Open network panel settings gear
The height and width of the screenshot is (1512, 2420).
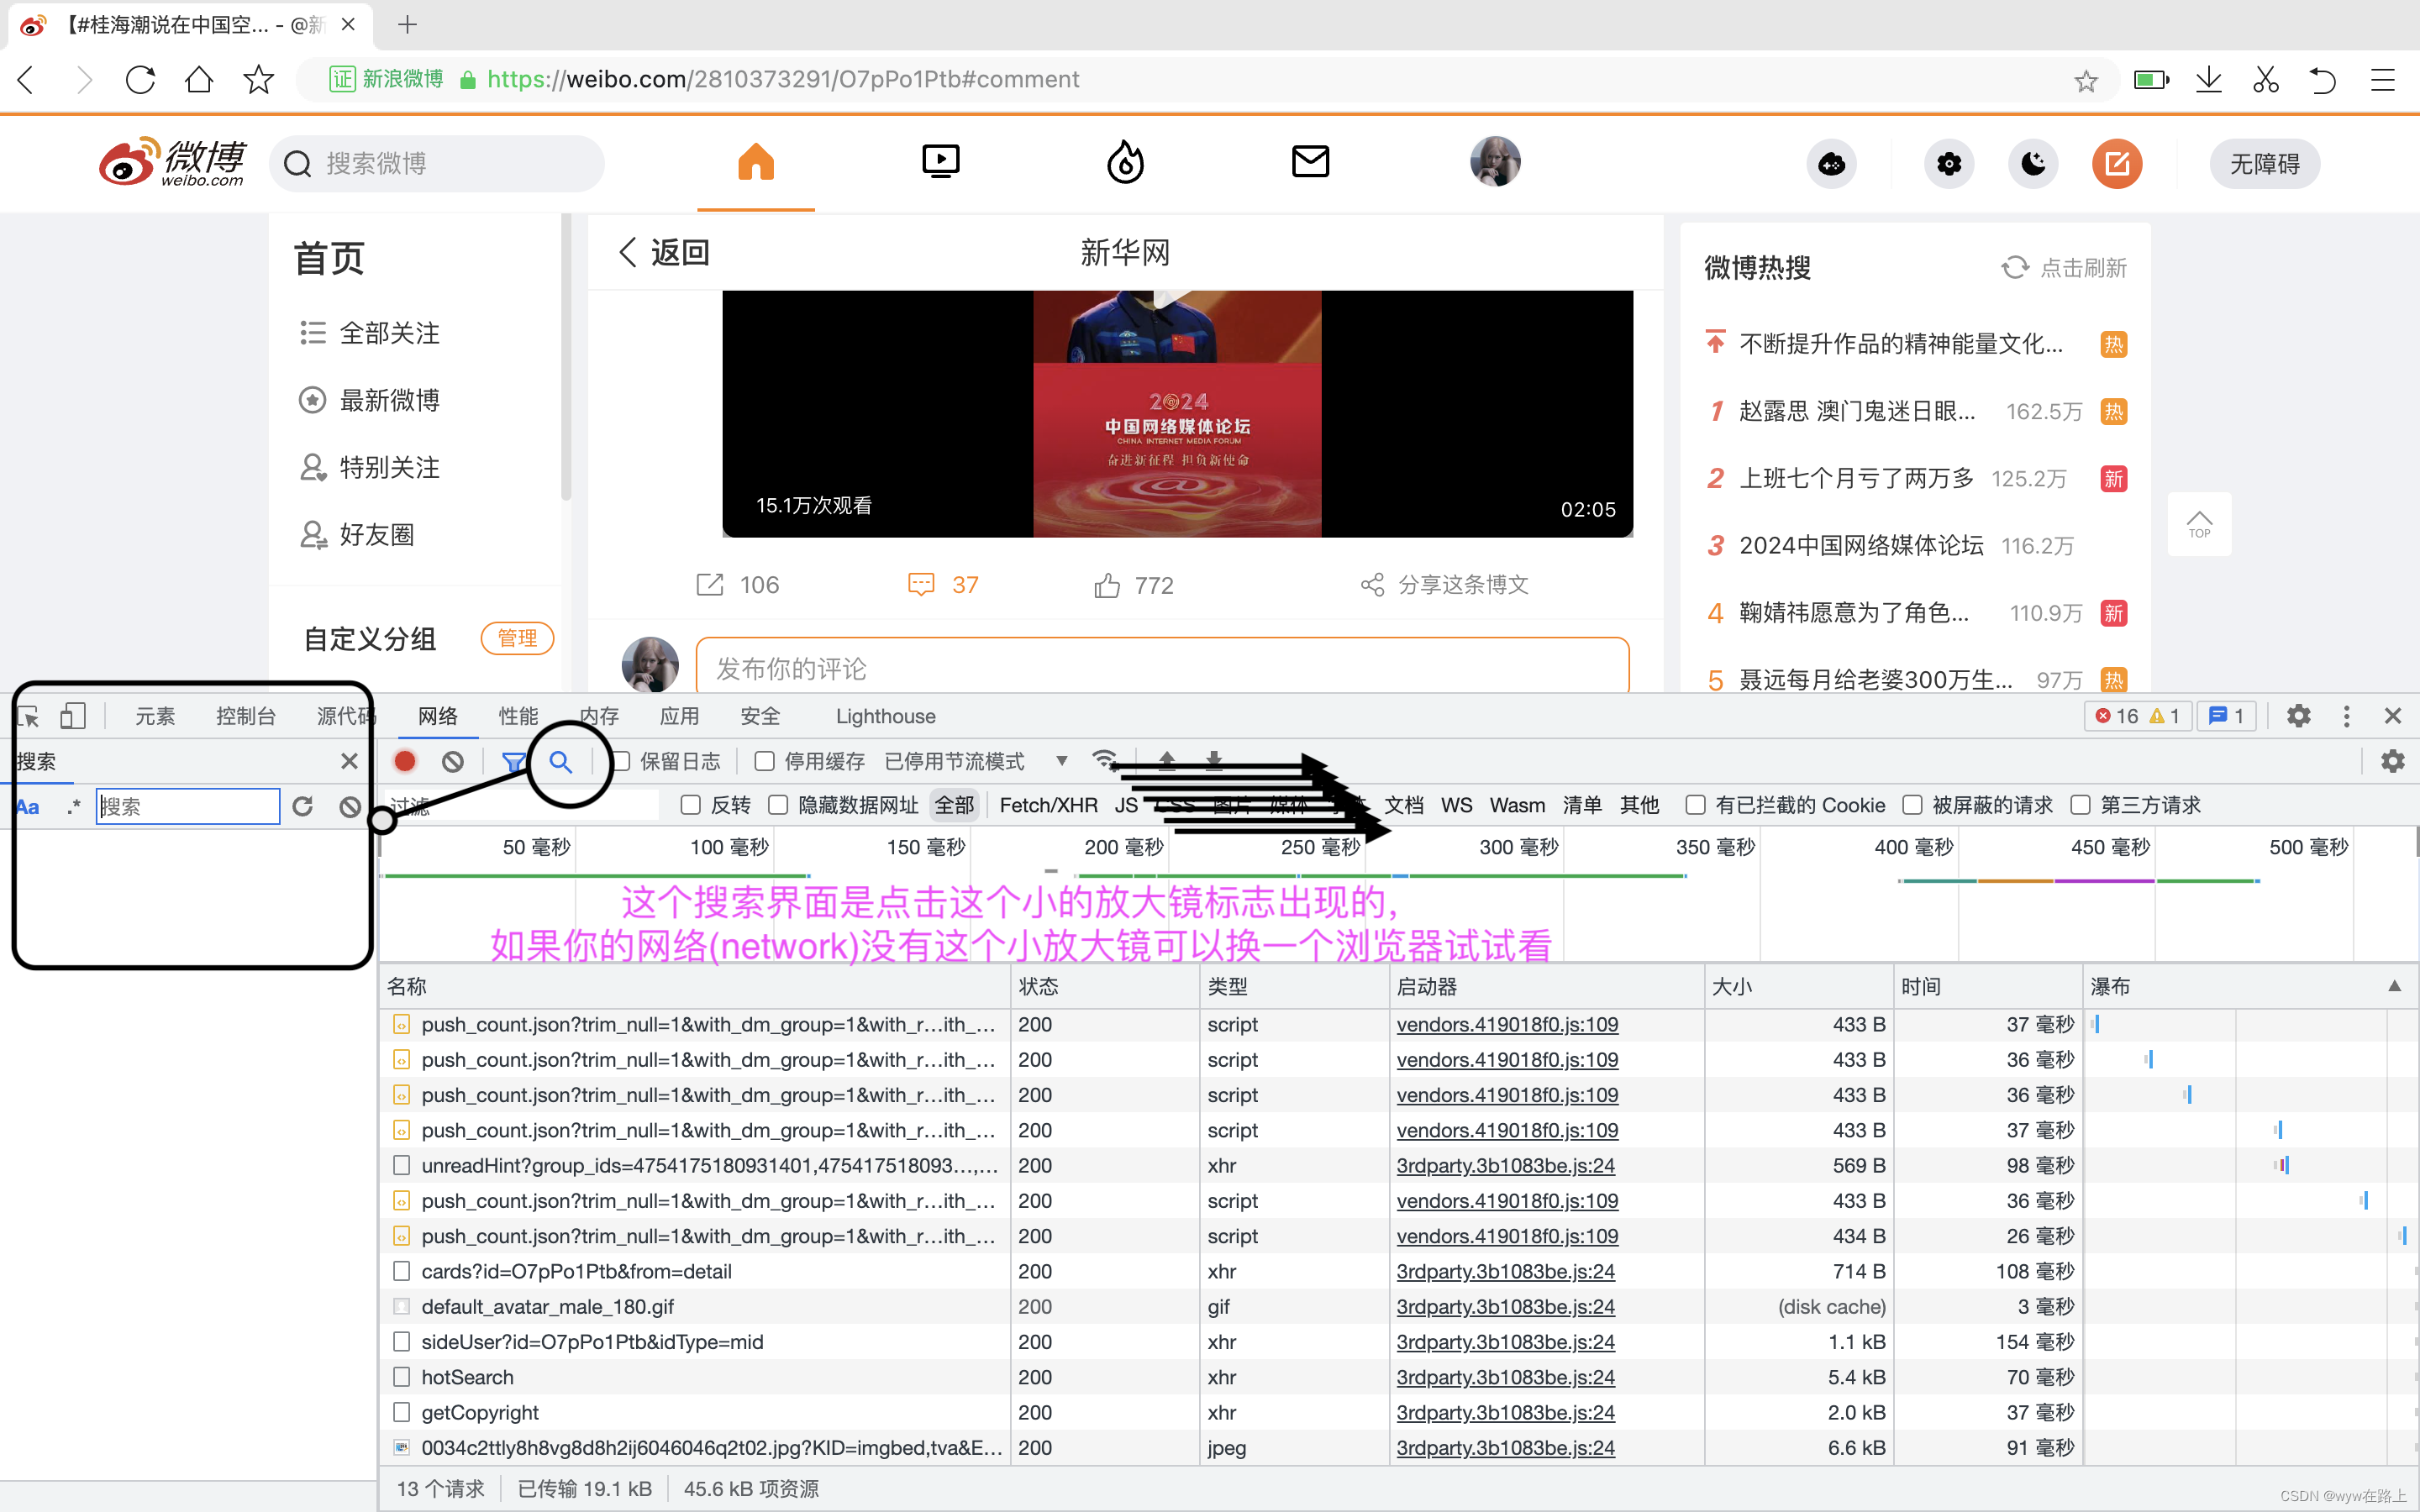click(2393, 762)
